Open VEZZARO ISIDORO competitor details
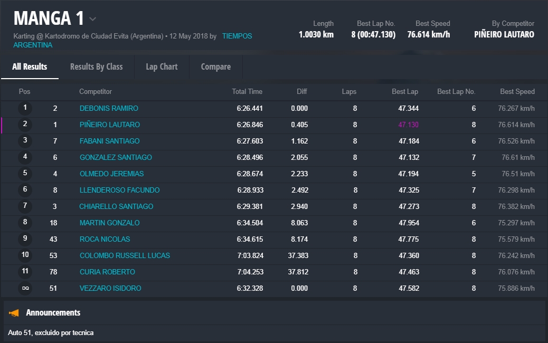The height and width of the screenshot is (343, 548). [110, 288]
